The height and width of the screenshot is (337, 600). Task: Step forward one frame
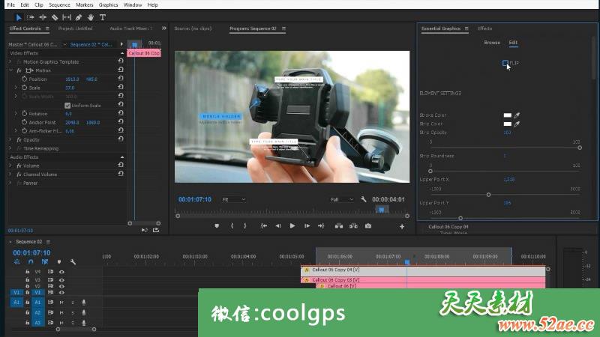click(307, 226)
